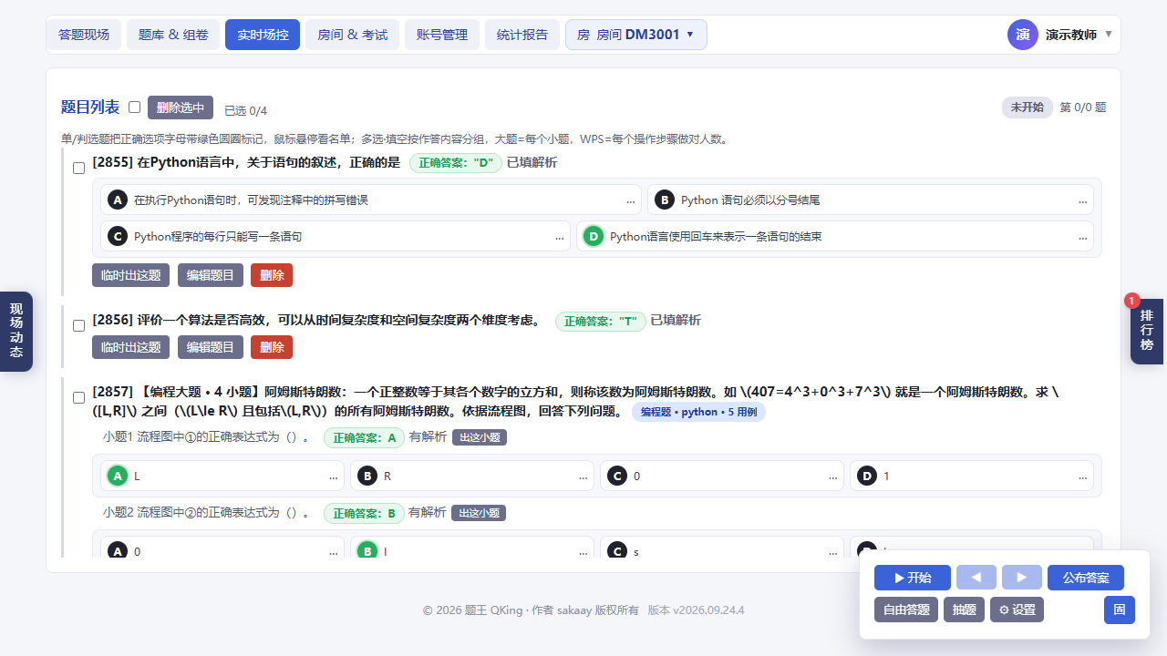Click the 删除选中 button
1167x656 pixels.
(x=181, y=108)
